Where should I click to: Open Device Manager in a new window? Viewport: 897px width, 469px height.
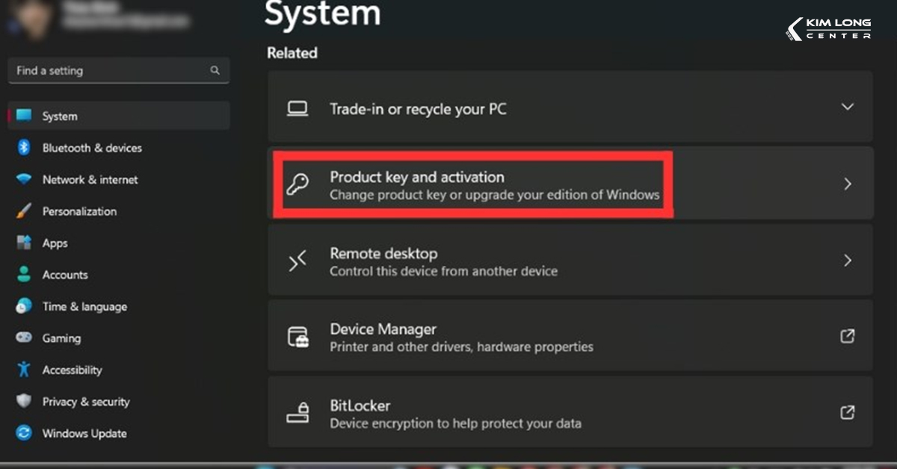click(x=848, y=337)
